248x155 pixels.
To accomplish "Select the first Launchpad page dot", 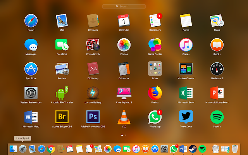I will click(x=122, y=135).
